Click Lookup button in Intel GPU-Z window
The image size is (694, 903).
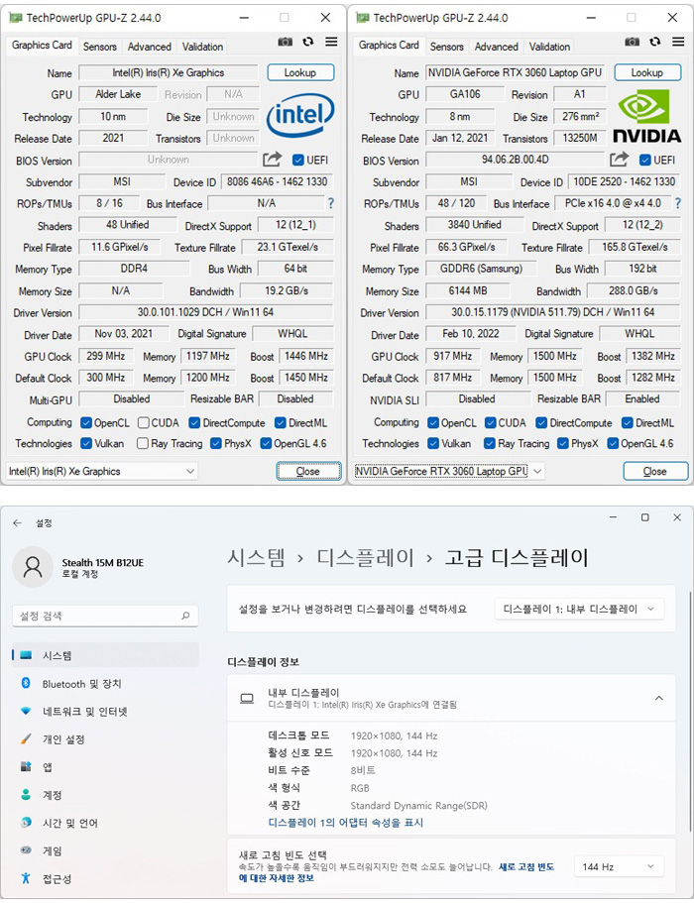pos(300,72)
